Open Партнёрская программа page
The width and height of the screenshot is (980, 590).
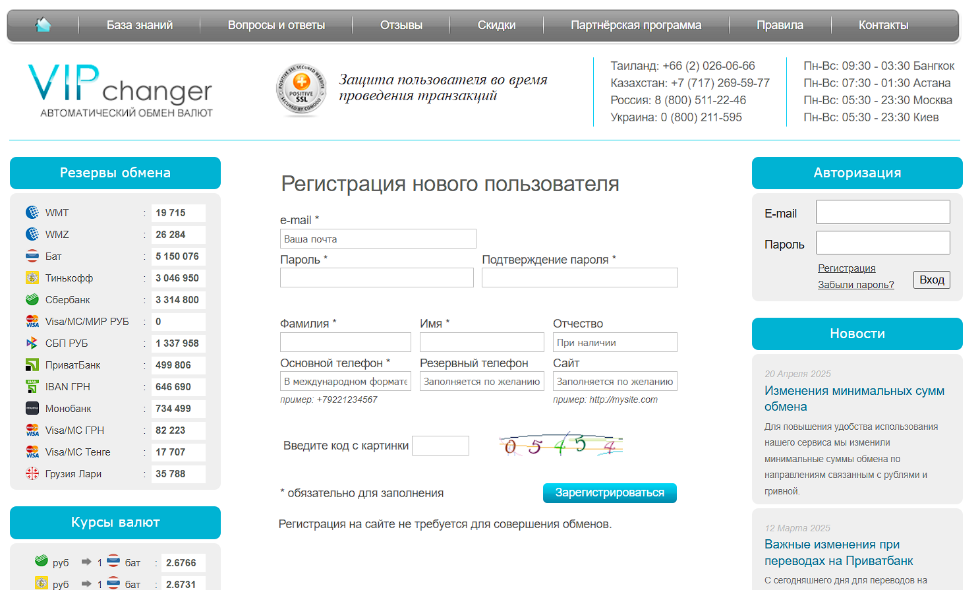636,25
